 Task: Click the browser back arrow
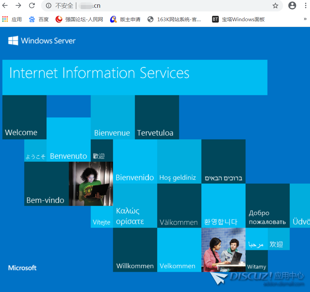[x=5, y=5]
